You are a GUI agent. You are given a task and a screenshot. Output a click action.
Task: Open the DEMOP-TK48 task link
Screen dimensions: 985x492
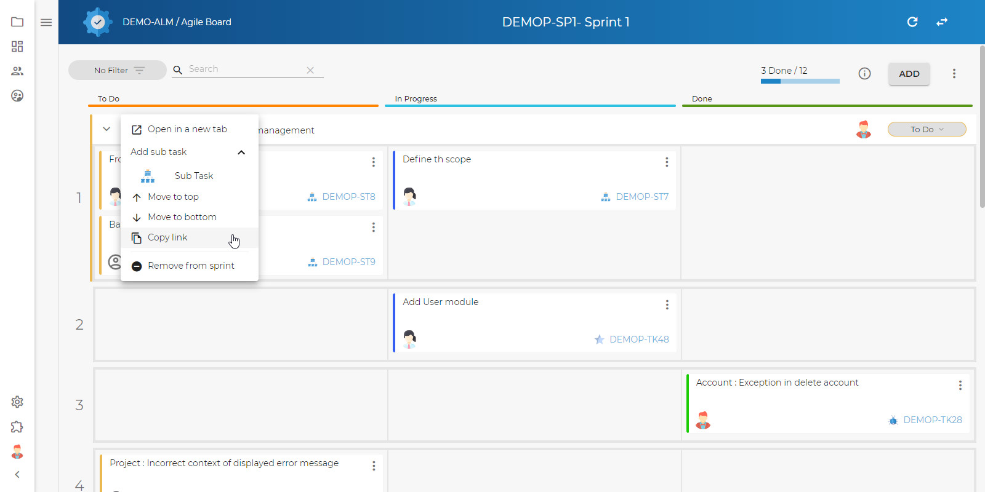tap(639, 339)
